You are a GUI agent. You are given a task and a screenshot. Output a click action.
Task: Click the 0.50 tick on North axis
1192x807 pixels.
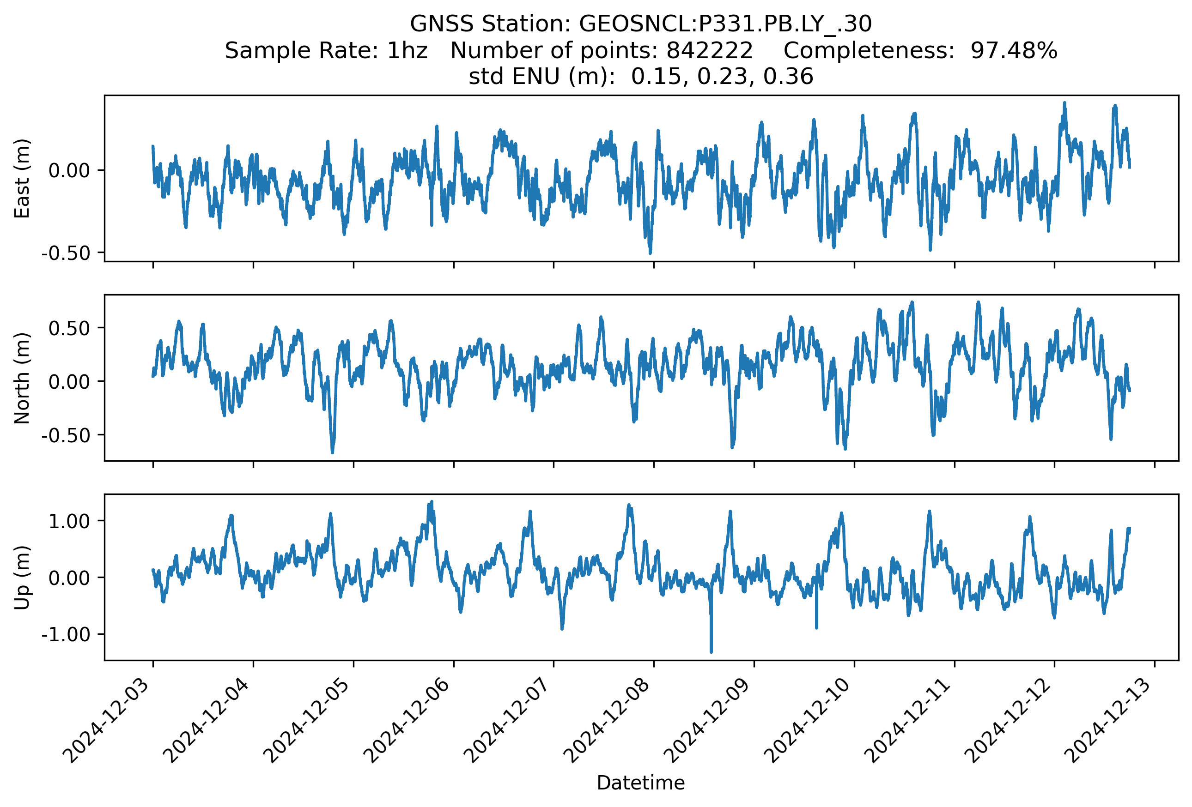(x=69, y=328)
